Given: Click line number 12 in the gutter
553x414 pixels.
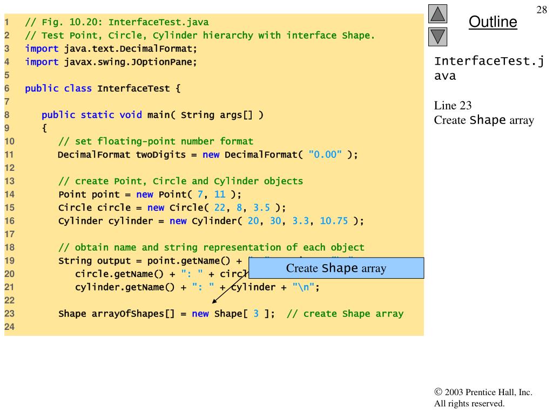Looking at the screenshot, I should 10,168.
